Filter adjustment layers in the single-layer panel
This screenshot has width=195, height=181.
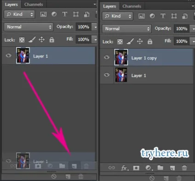(54, 14)
